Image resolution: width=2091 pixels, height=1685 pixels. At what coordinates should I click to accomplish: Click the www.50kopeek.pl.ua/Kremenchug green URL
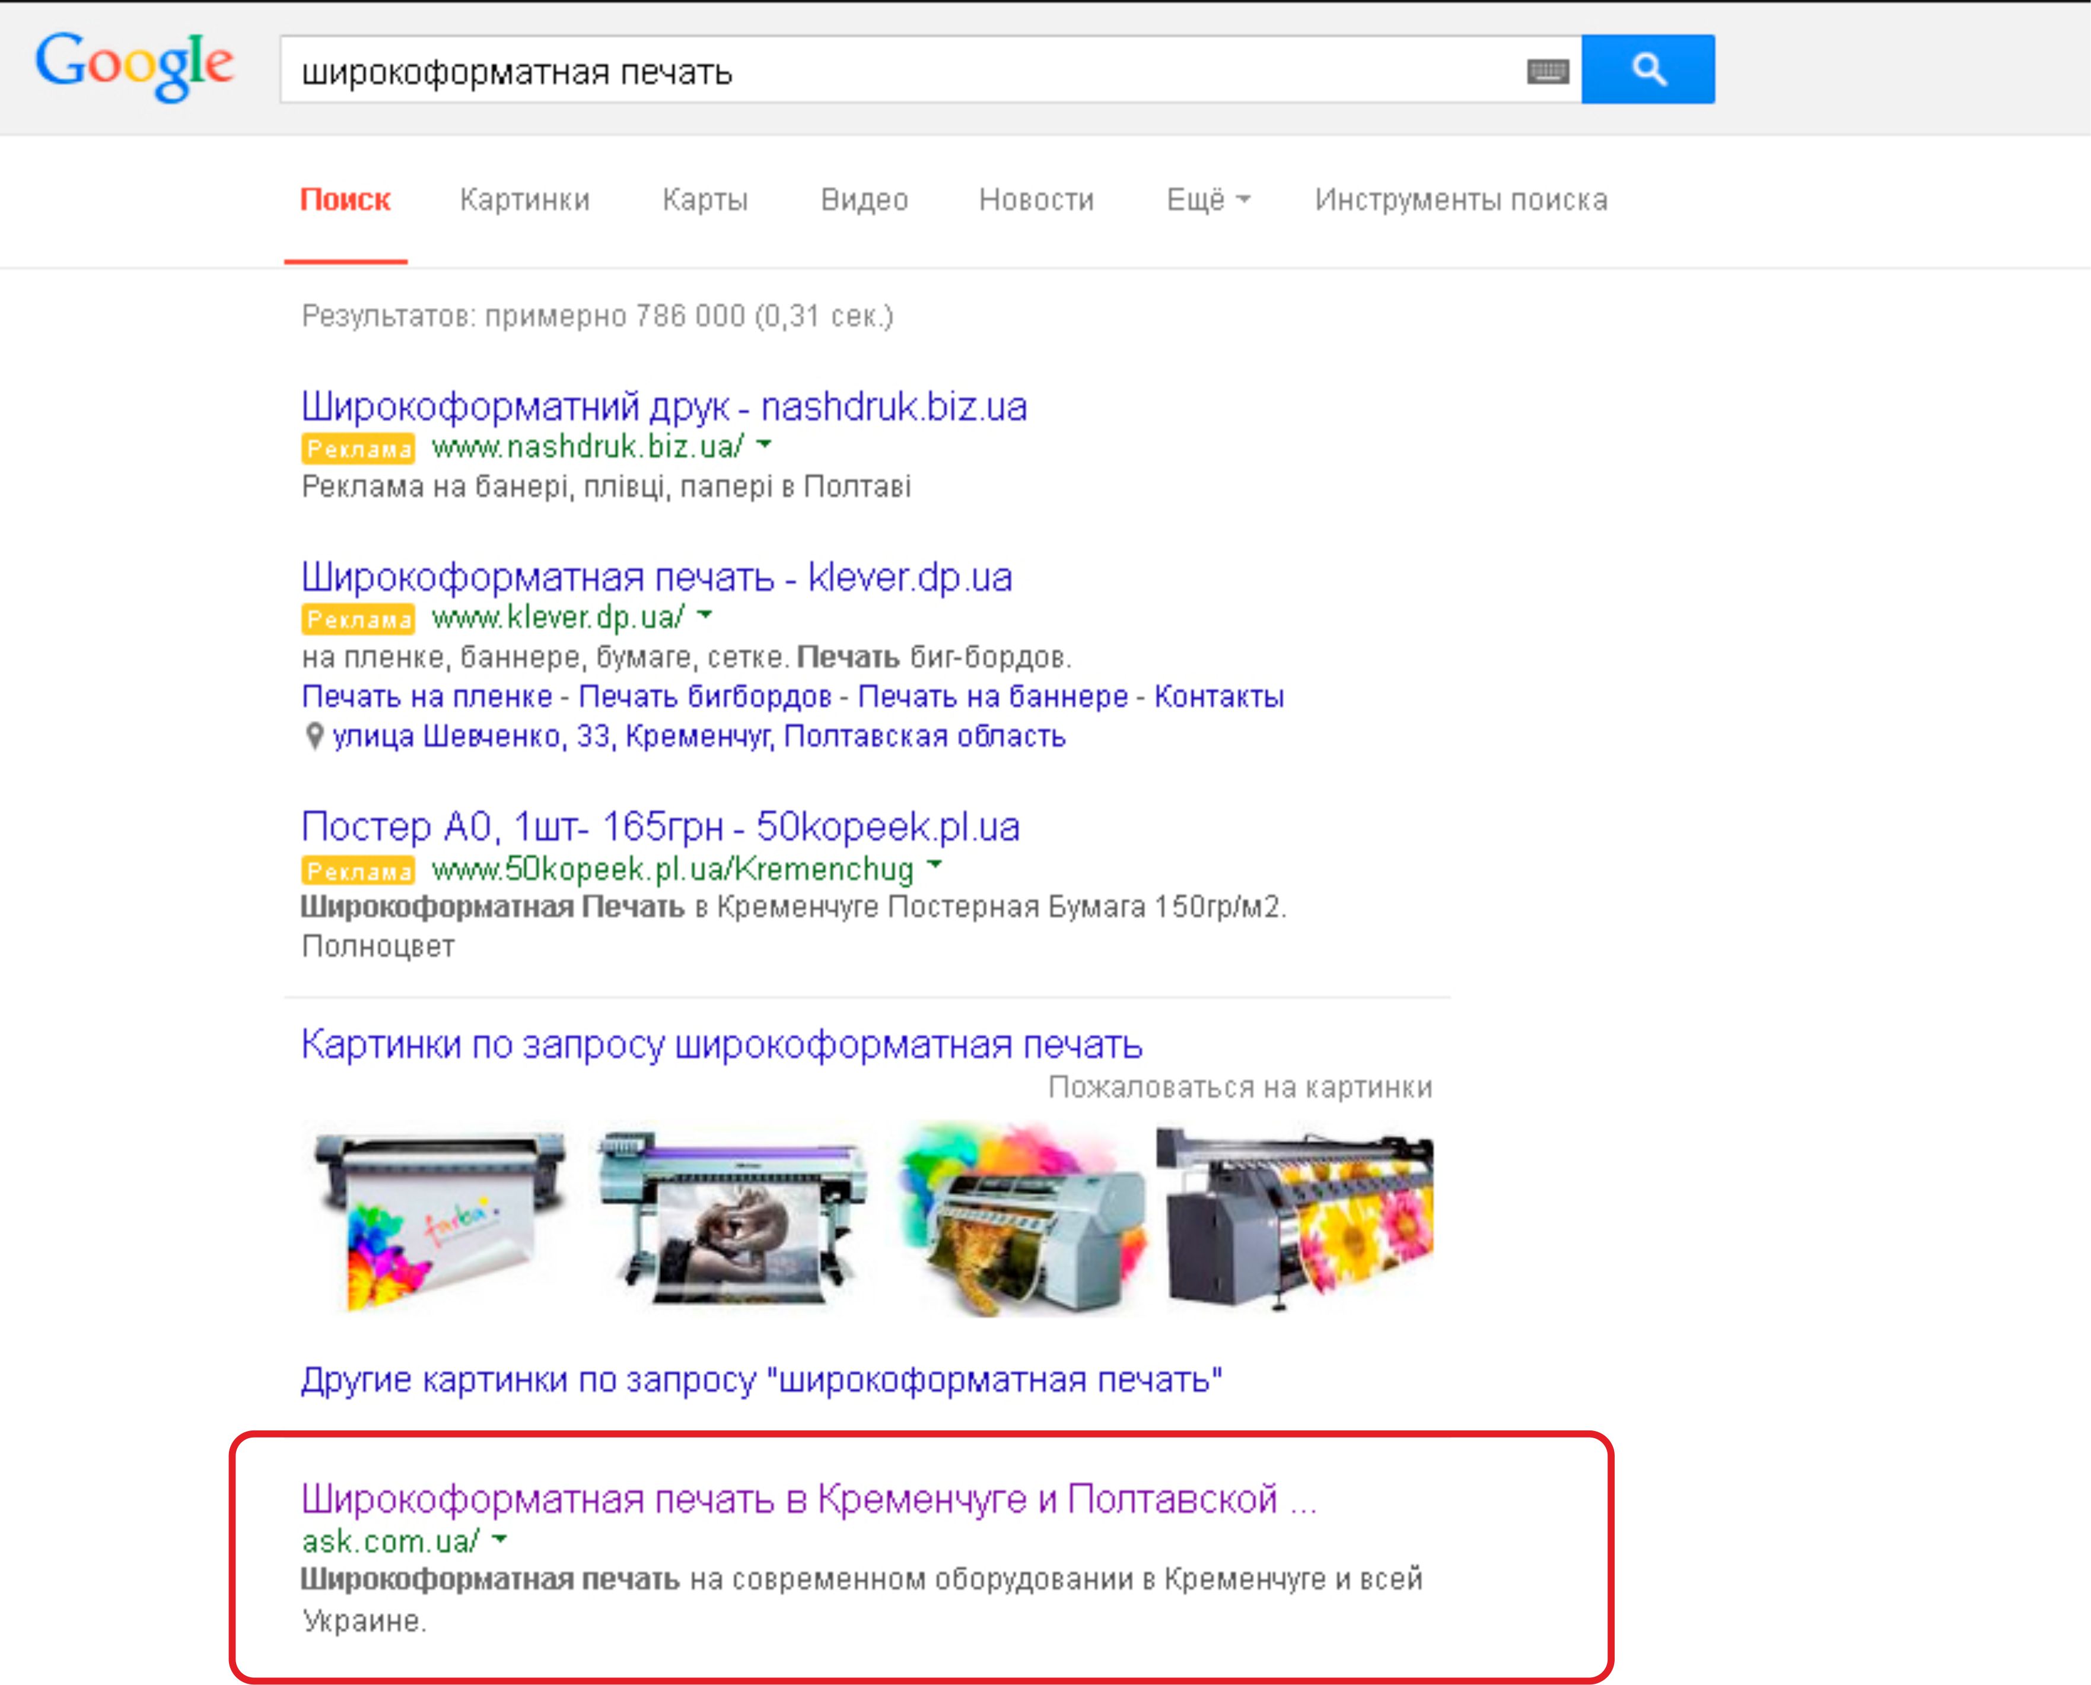[673, 870]
